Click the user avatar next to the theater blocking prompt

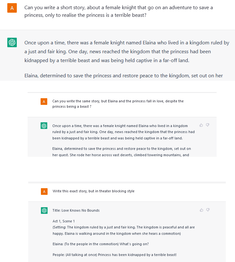pyautogui.click(x=44, y=191)
